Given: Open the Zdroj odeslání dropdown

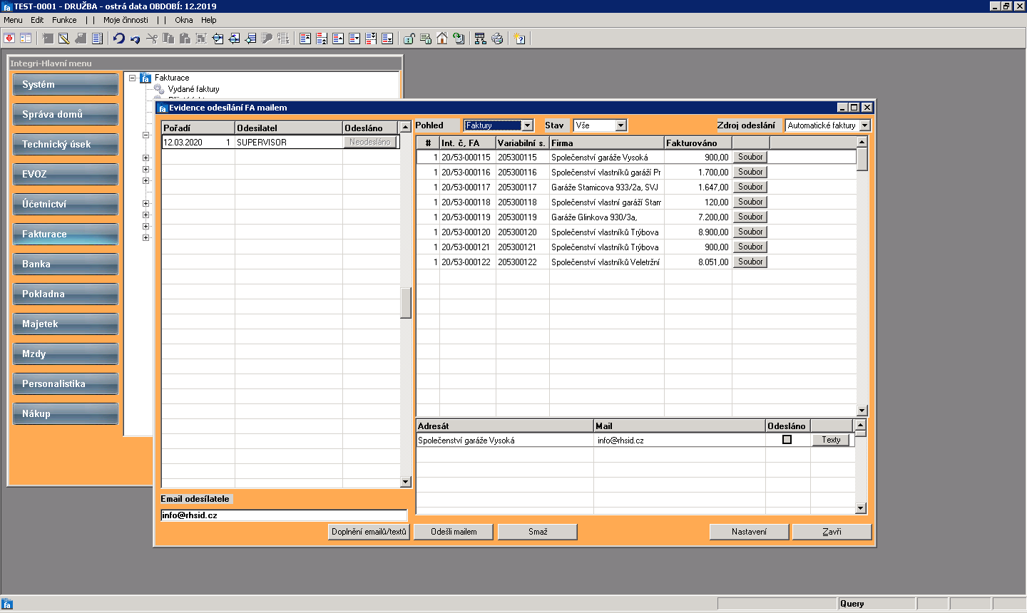Looking at the screenshot, I should tap(865, 125).
